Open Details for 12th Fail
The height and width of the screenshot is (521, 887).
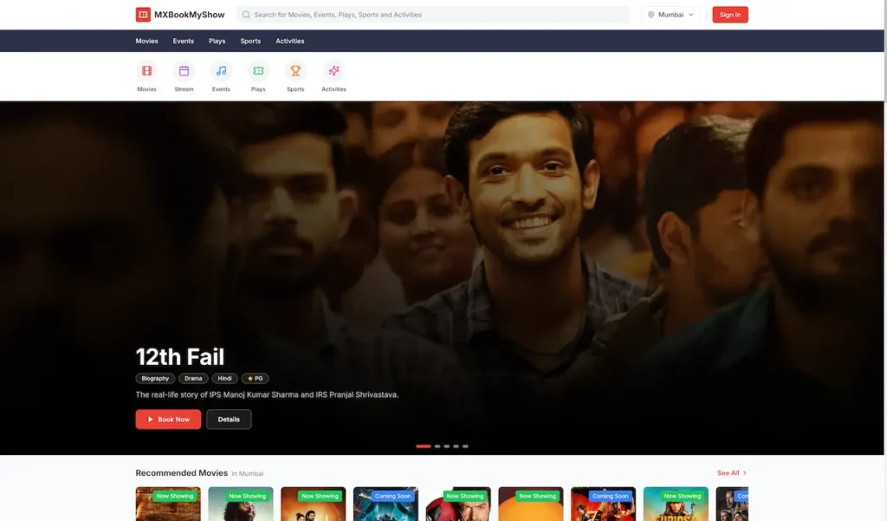click(229, 420)
